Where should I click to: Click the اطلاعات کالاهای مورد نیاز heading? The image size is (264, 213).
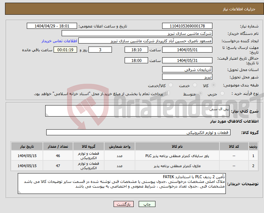(234, 121)
